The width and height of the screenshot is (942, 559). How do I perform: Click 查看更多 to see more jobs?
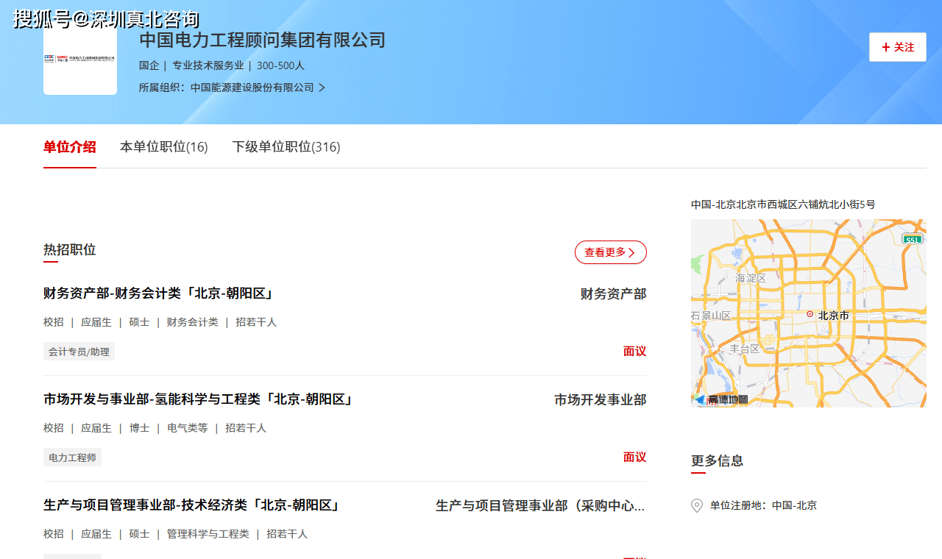coord(610,252)
